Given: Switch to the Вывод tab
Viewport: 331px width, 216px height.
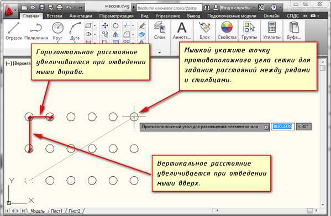Looking at the screenshot, I should [x=193, y=16].
